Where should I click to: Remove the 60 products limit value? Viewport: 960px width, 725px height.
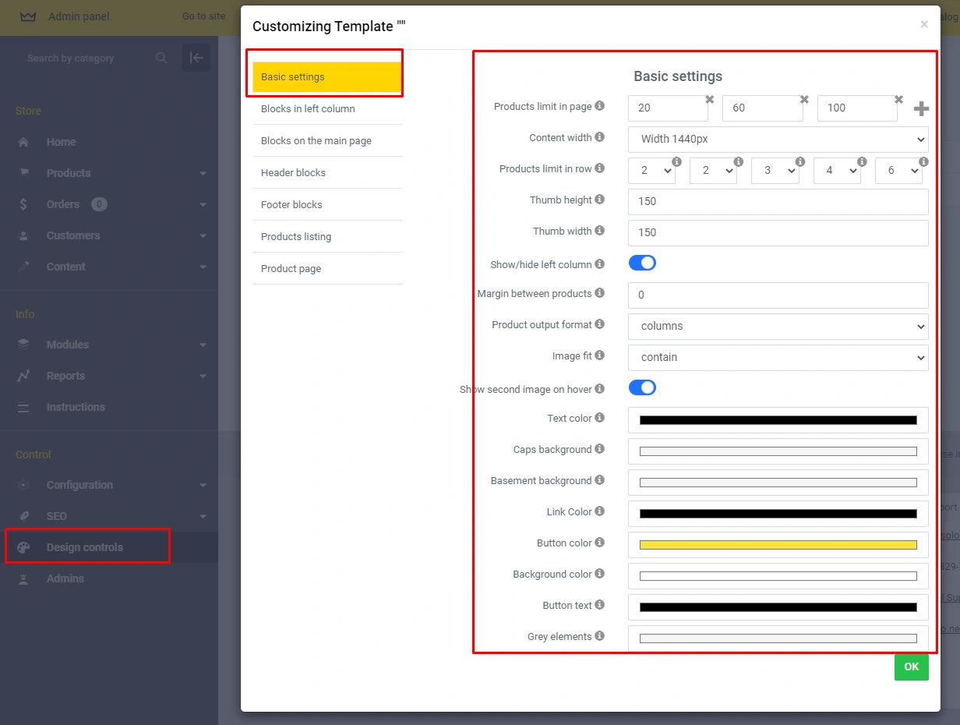pos(804,99)
